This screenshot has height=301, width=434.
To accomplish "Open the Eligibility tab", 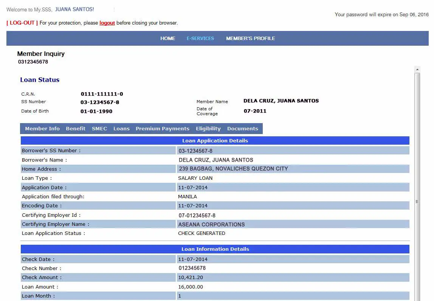I will point(208,128).
